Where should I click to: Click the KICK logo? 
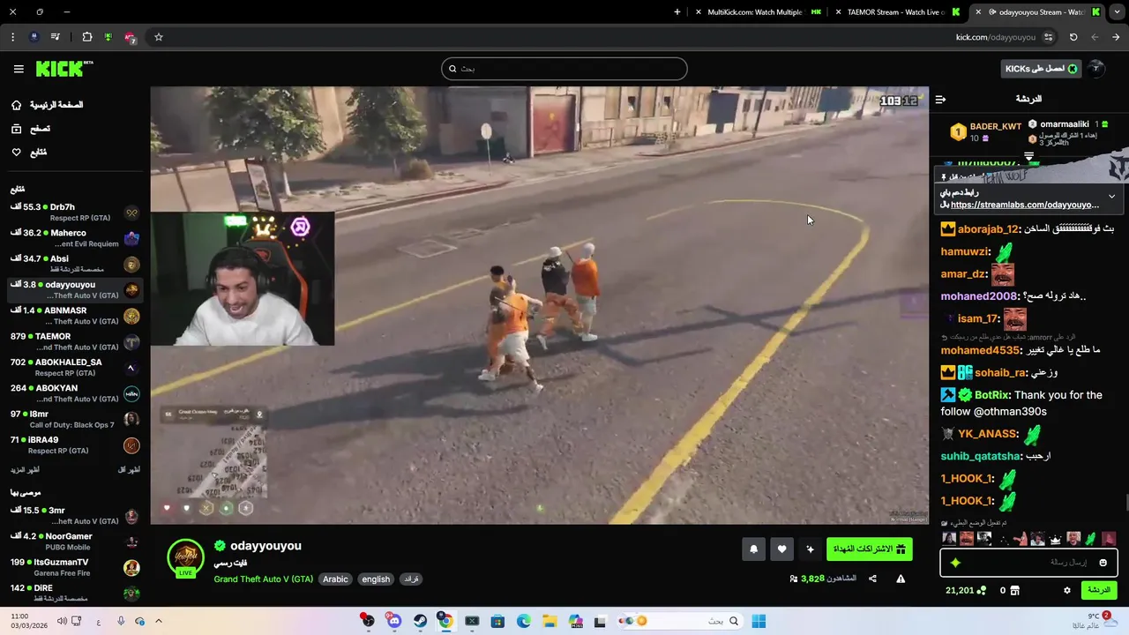(x=64, y=69)
